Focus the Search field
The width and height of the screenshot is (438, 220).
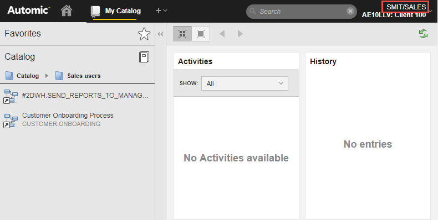[x=301, y=12]
